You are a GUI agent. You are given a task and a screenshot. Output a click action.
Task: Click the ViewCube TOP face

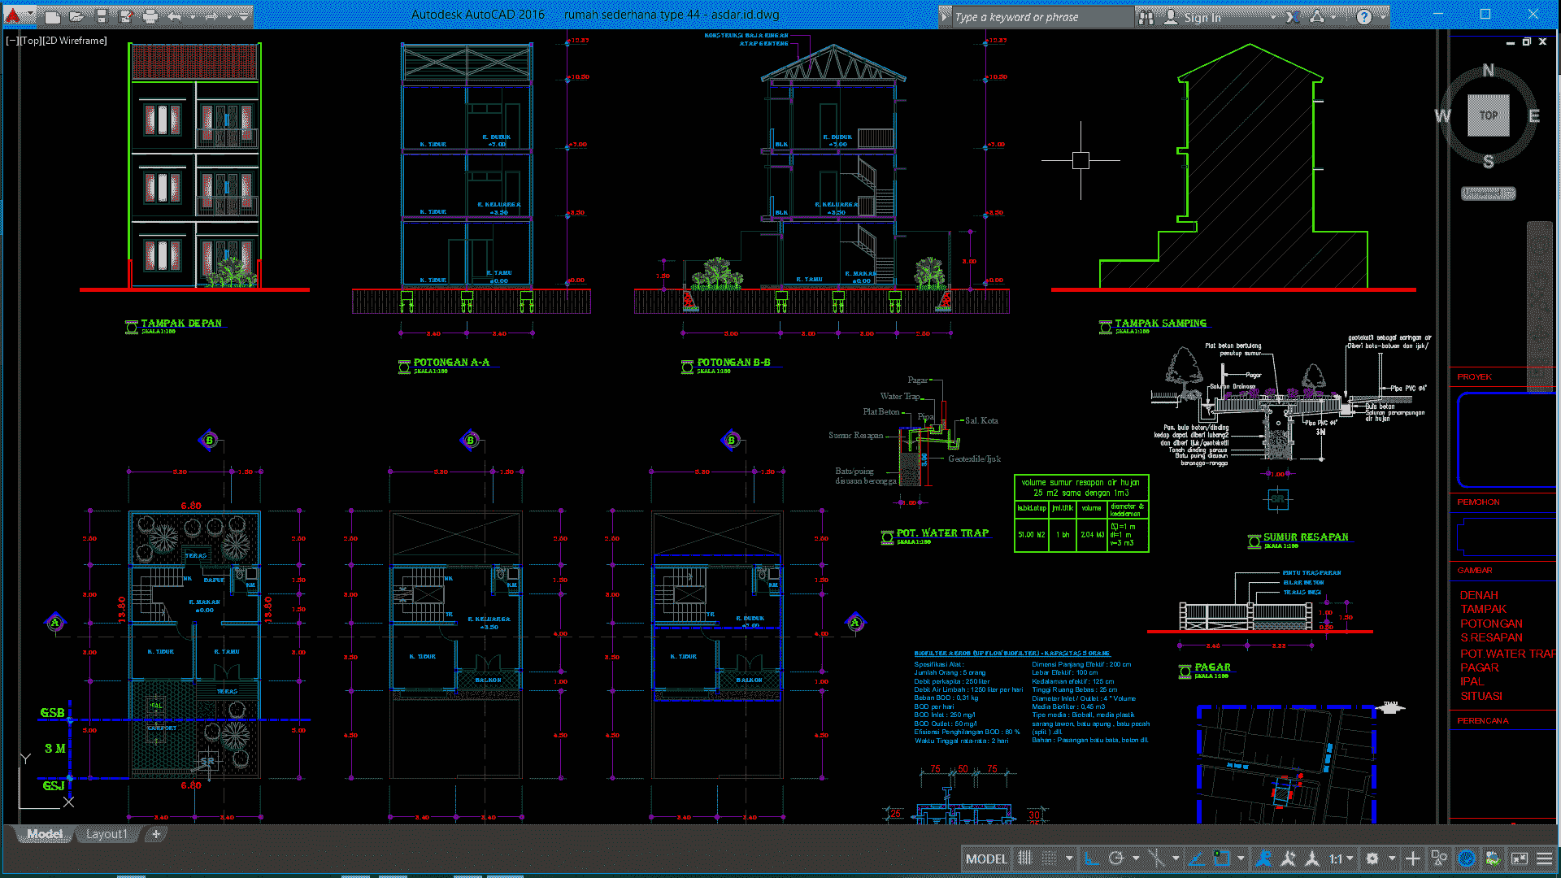point(1488,115)
